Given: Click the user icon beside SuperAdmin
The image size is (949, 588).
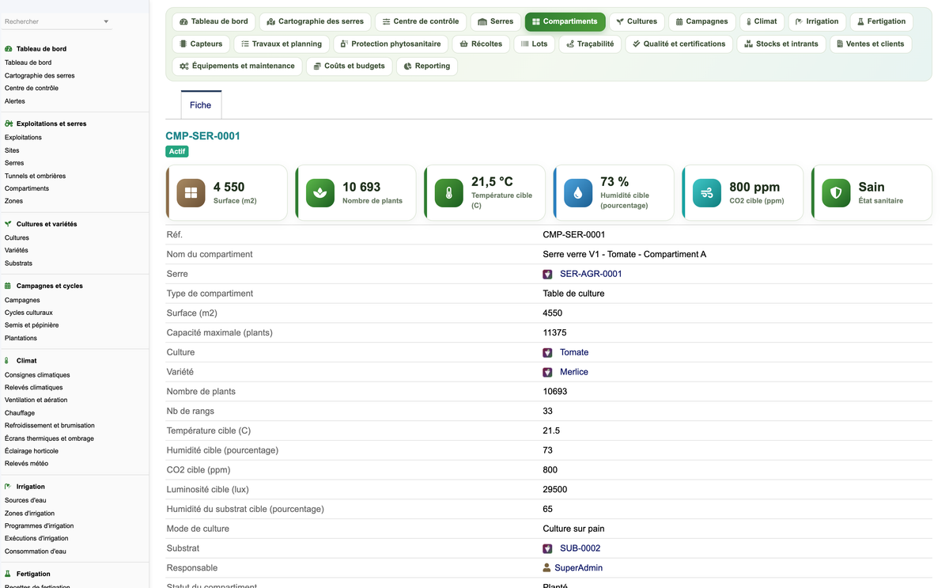Looking at the screenshot, I should tap(547, 567).
